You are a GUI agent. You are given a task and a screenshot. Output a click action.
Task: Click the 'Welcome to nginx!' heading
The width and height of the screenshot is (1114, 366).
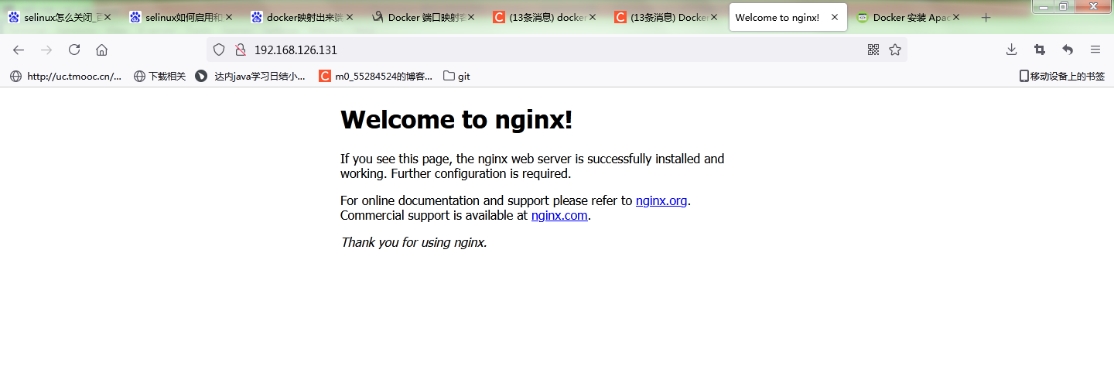(x=456, y=120)
